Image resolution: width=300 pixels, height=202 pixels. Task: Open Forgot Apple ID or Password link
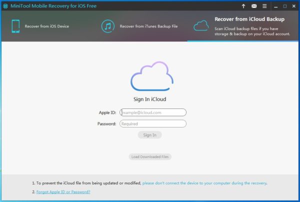(63, 192)
